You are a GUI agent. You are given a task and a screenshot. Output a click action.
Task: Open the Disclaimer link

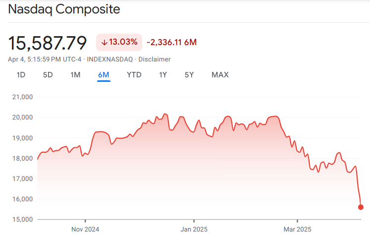point(155,59)
